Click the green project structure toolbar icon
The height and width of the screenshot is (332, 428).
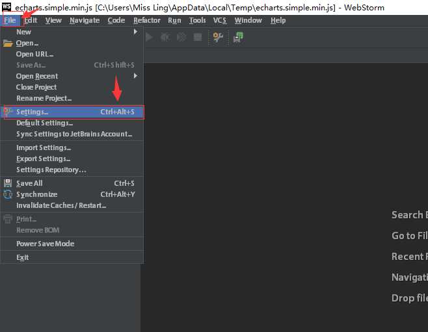pos(238,37)
